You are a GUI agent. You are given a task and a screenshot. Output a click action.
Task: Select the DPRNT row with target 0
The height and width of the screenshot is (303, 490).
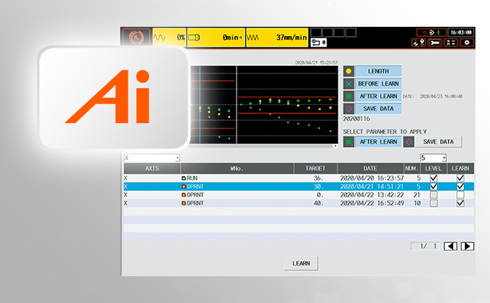[299, 195]
